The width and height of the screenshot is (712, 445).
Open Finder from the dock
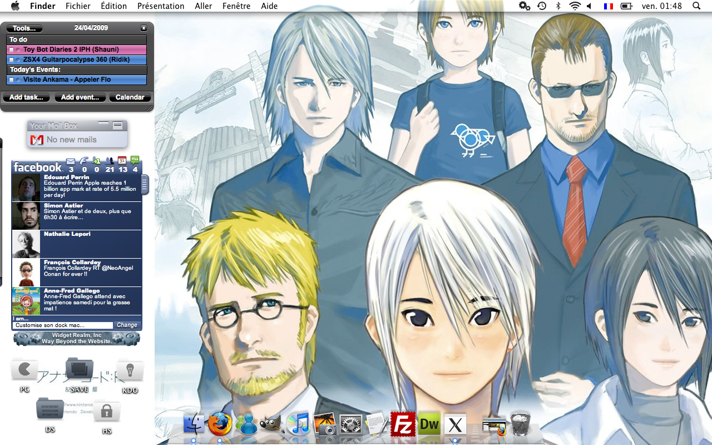[194, 425]
